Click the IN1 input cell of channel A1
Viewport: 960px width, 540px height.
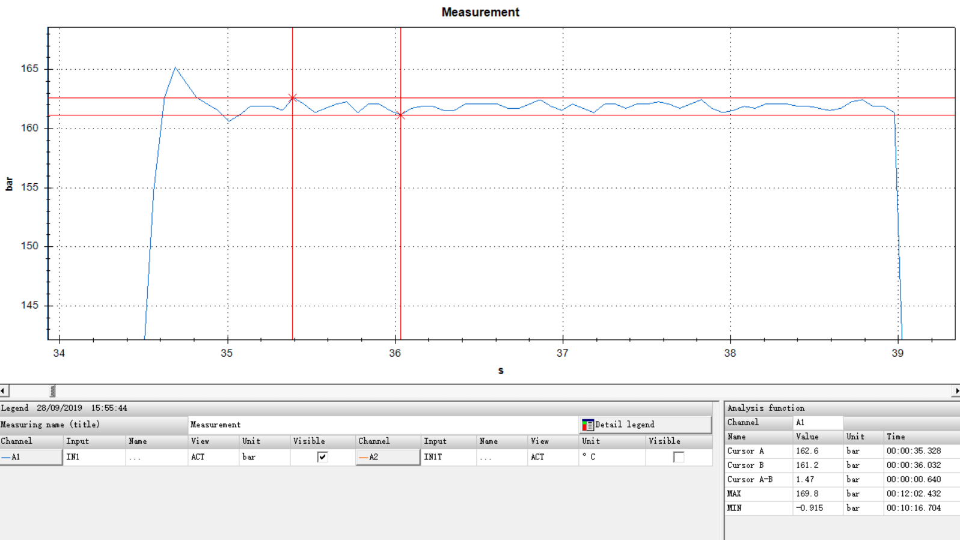[94, 457]
